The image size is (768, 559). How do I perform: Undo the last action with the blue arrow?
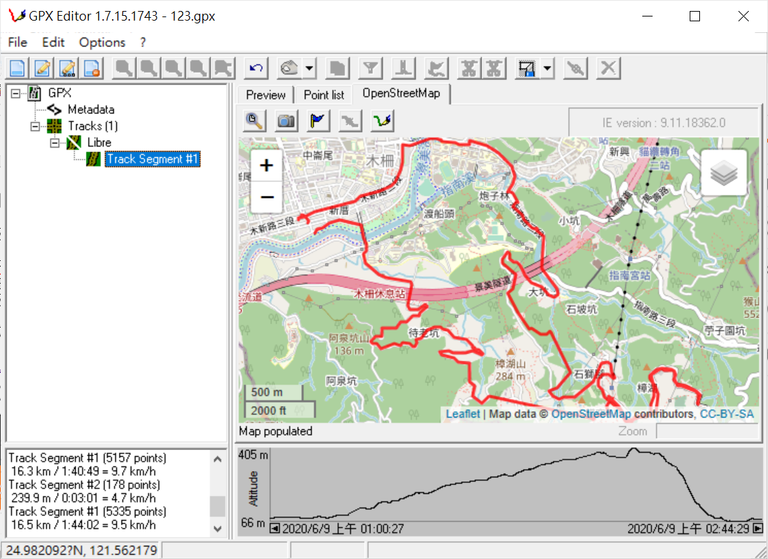[x=256, y=68]
